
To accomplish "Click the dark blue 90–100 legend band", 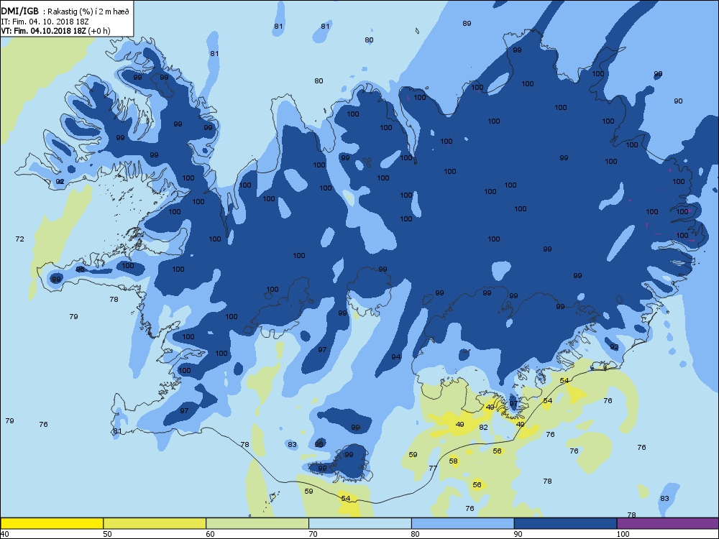I will pyautogui.click(x=565, y=523).
